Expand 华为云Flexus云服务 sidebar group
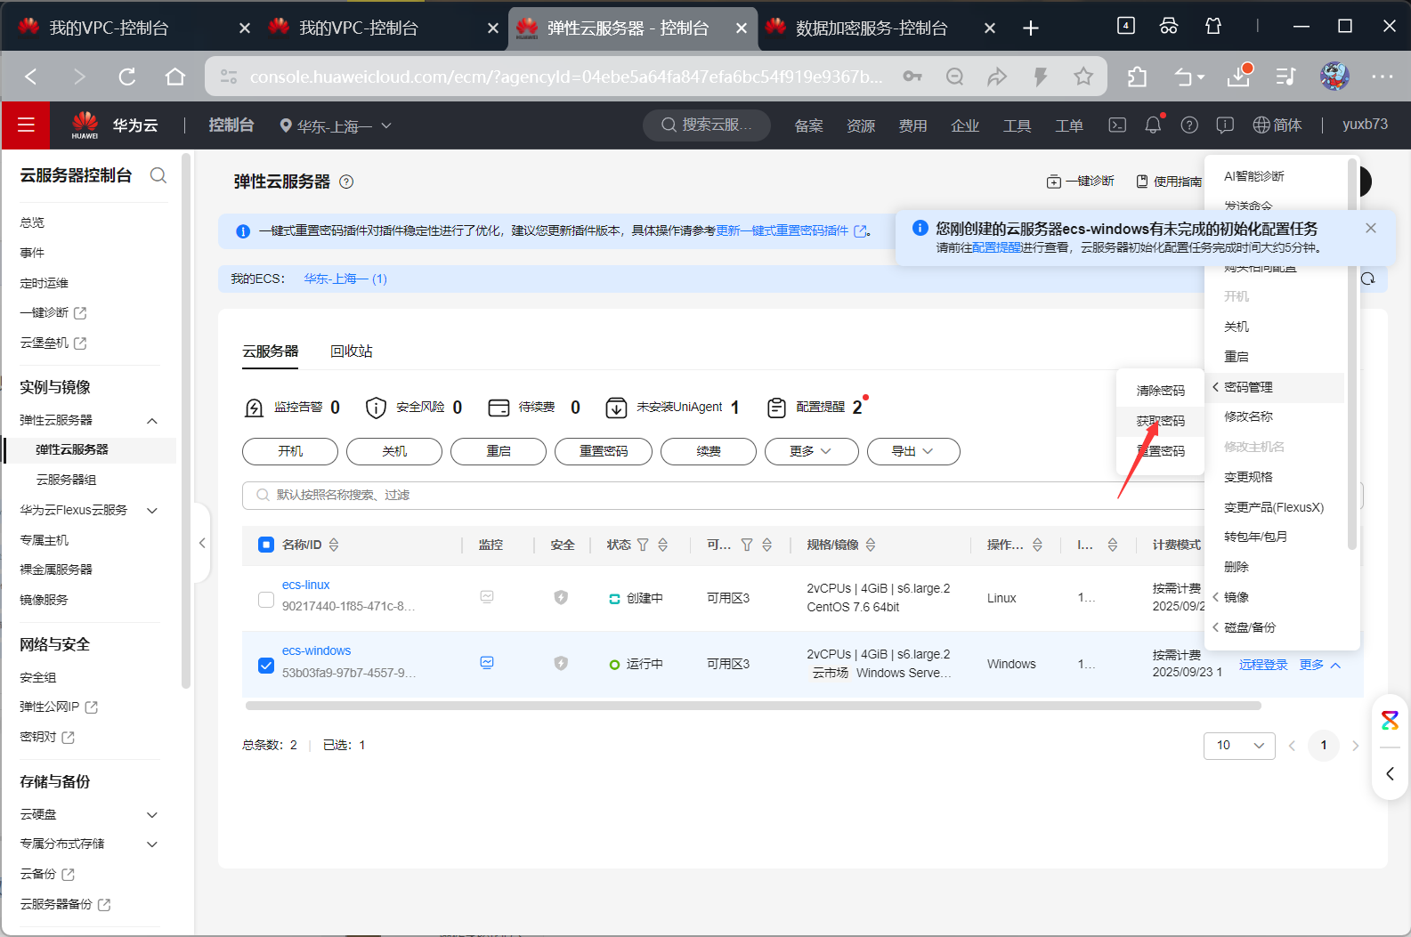This screenshot has height=937, width=1411. pyautogui.click(x=152, y=510)
